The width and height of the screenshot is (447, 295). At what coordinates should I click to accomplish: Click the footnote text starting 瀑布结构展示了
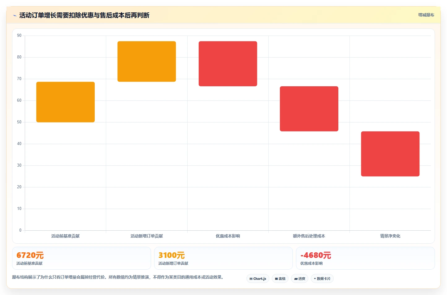click(118, 277)
